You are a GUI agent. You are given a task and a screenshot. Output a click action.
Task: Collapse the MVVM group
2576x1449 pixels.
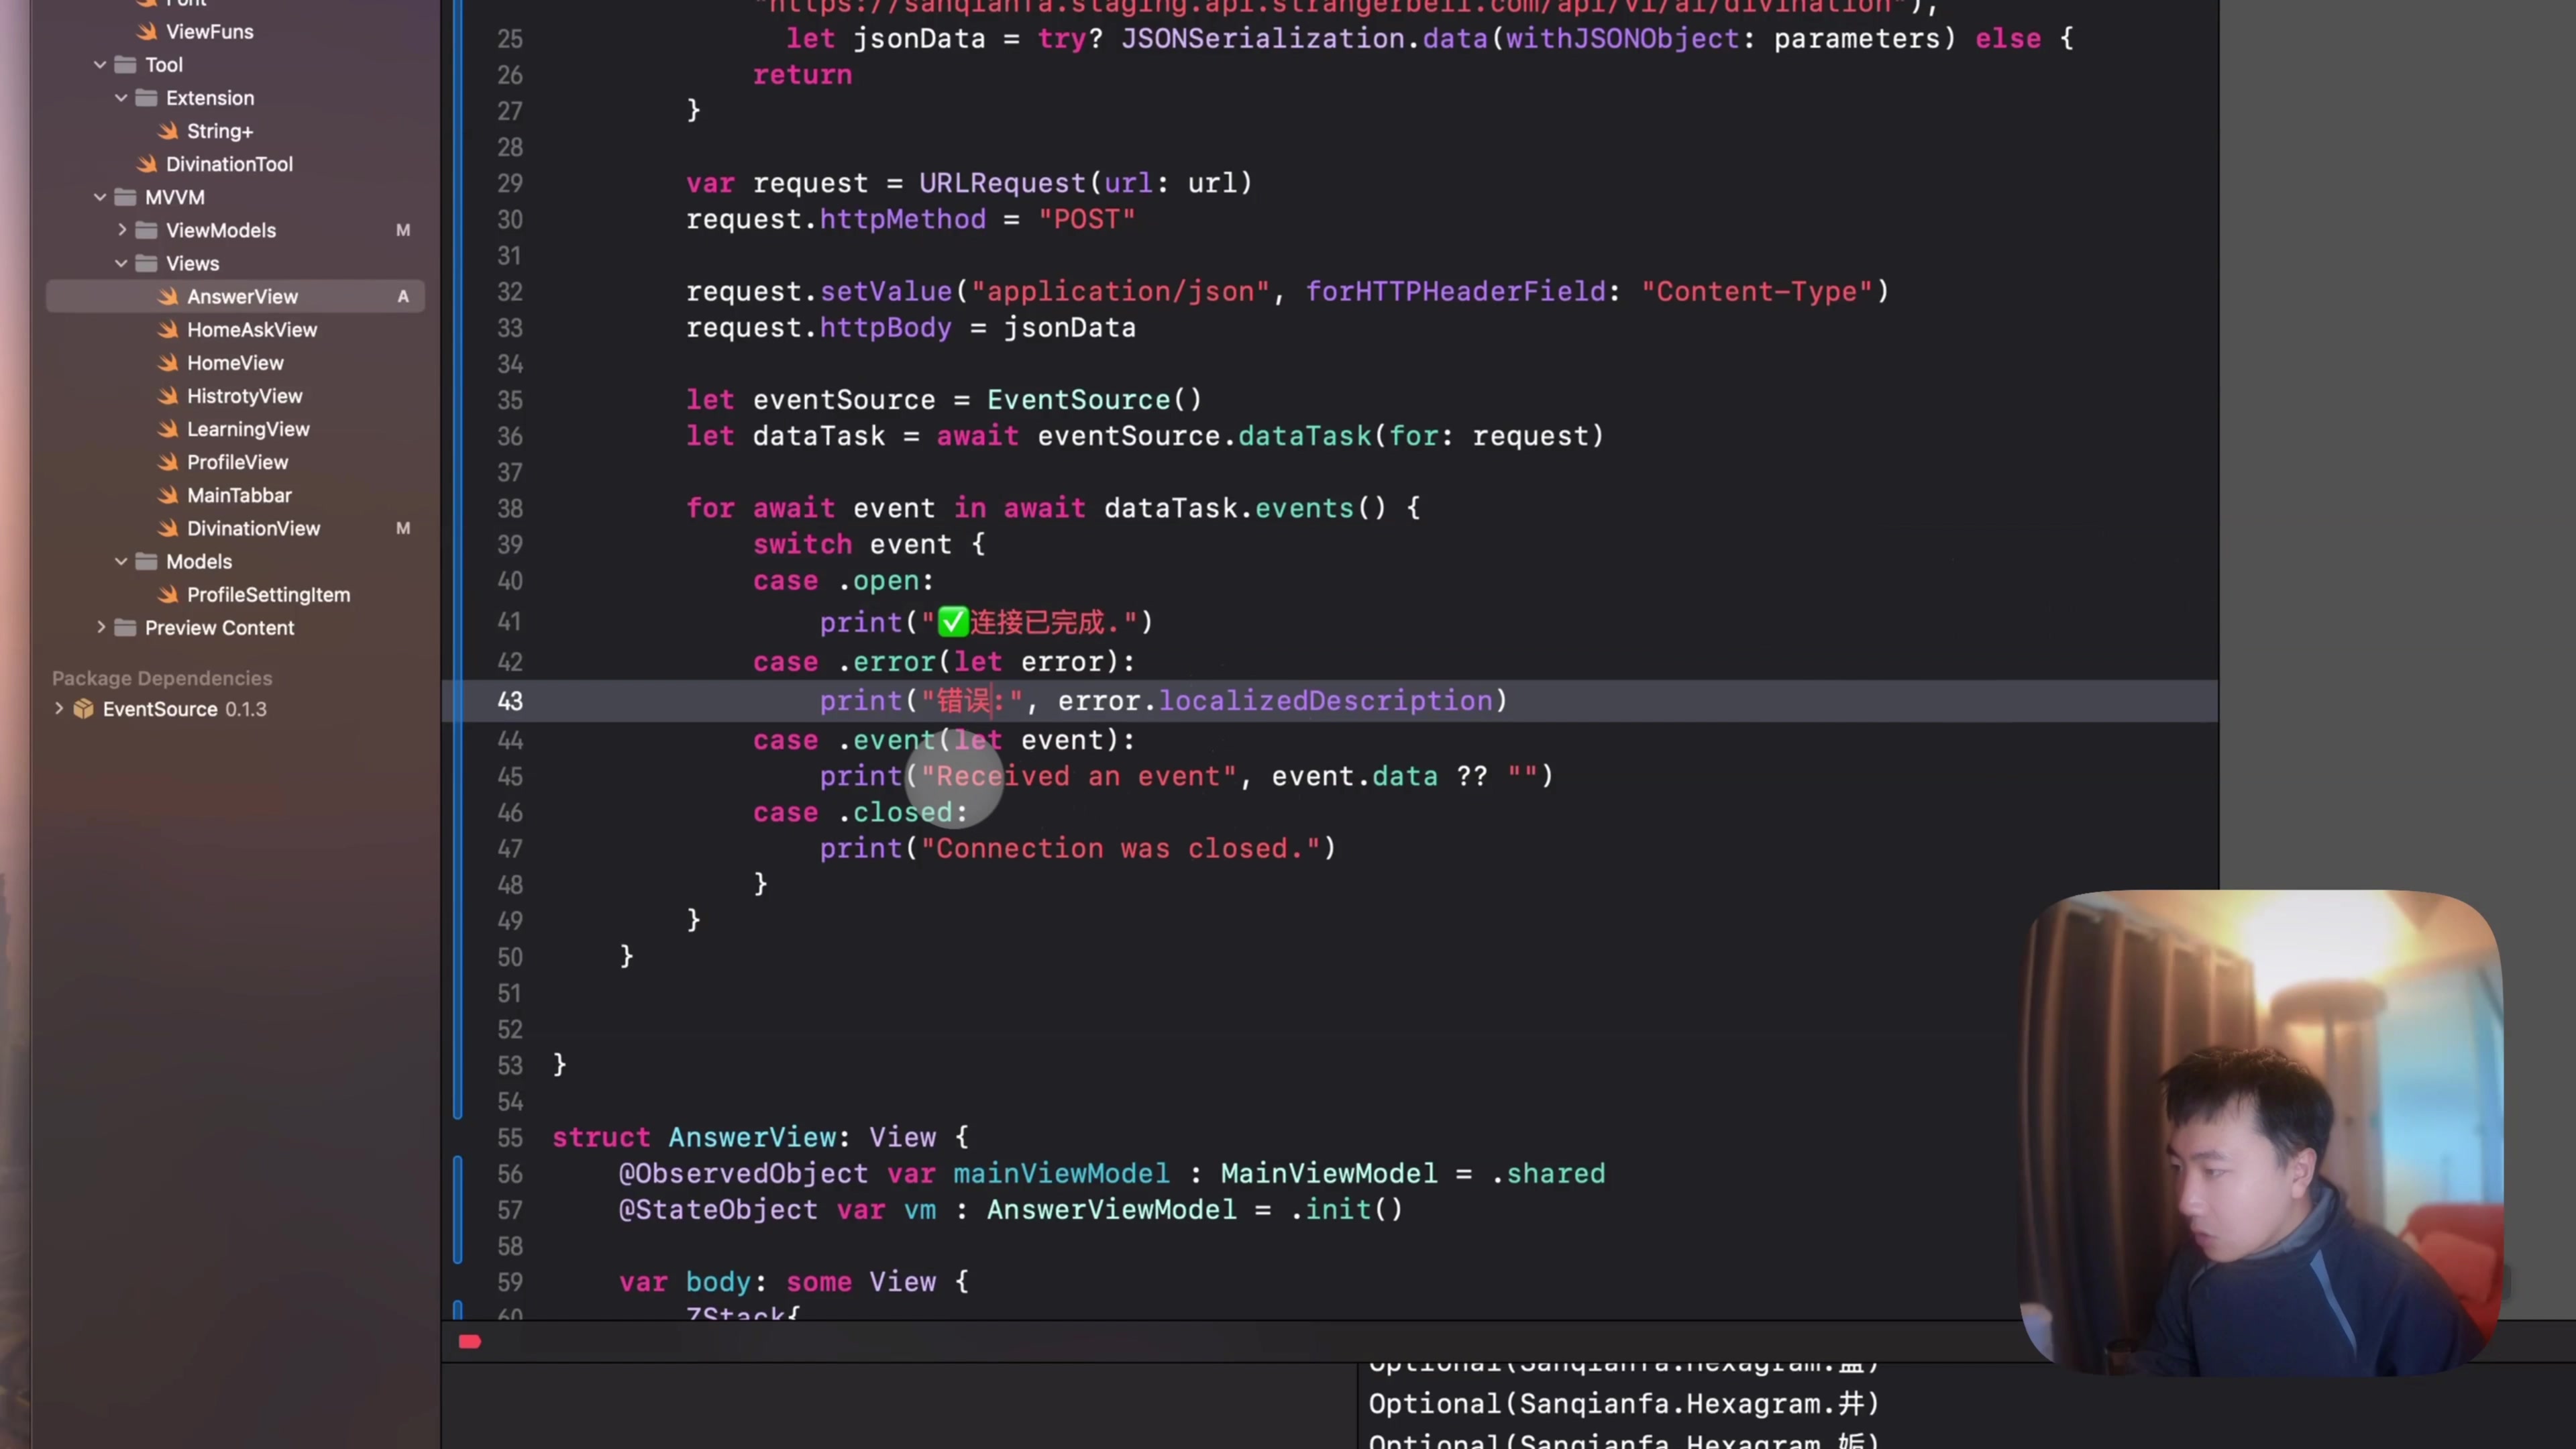click(x=99, y=197)
